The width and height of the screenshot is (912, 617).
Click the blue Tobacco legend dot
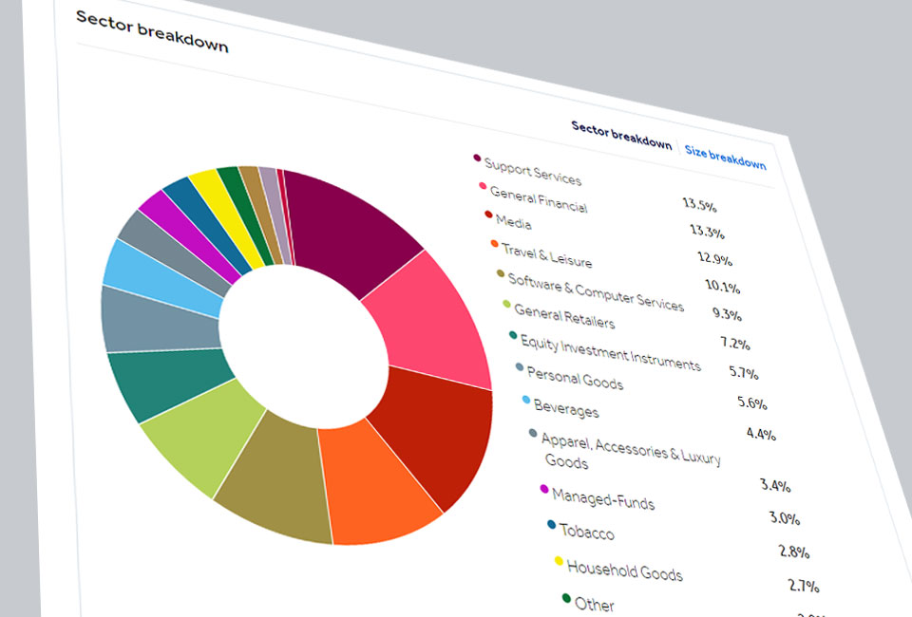(552, 524)
